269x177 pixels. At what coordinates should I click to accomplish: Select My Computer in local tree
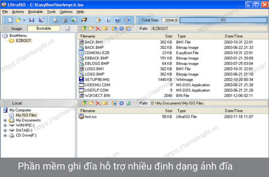coord(20,110)
